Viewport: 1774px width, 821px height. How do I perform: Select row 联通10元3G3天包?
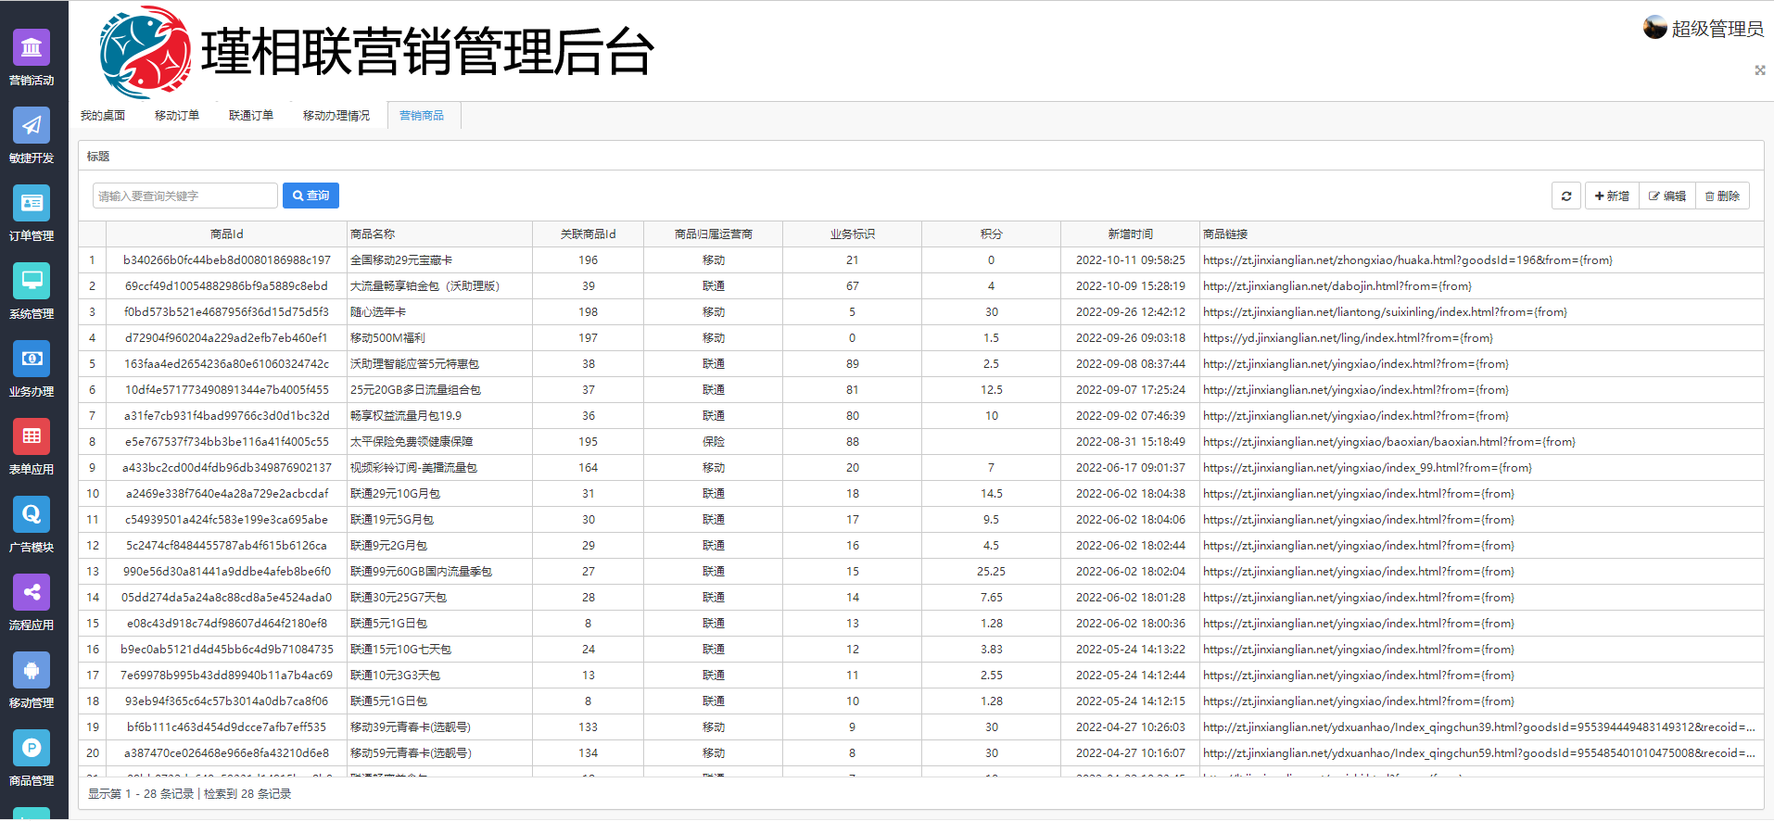(x=921, y=676)
